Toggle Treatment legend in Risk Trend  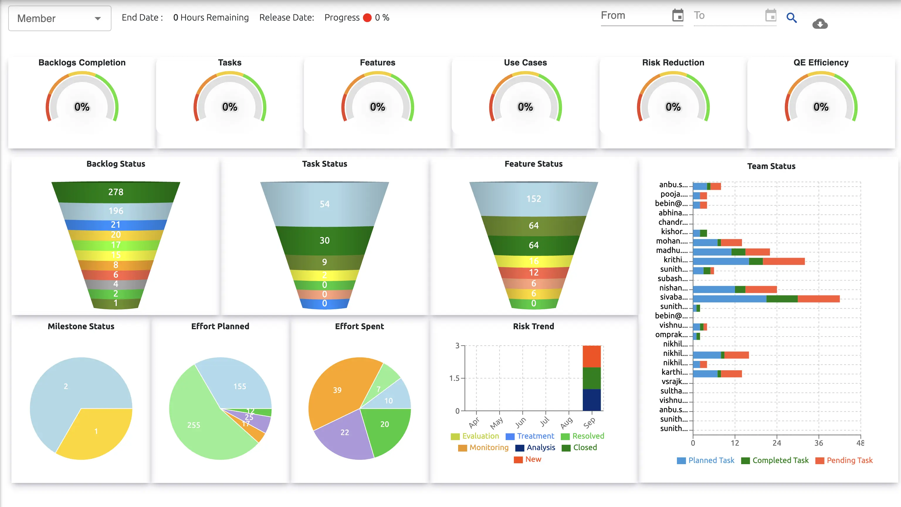530,436
